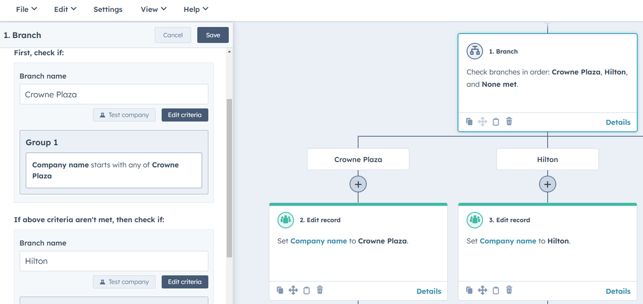The height and width of the screenshot is (304, 643).
Task: Delete the 2. Edit record action
Action: click(x=320, y=290)
